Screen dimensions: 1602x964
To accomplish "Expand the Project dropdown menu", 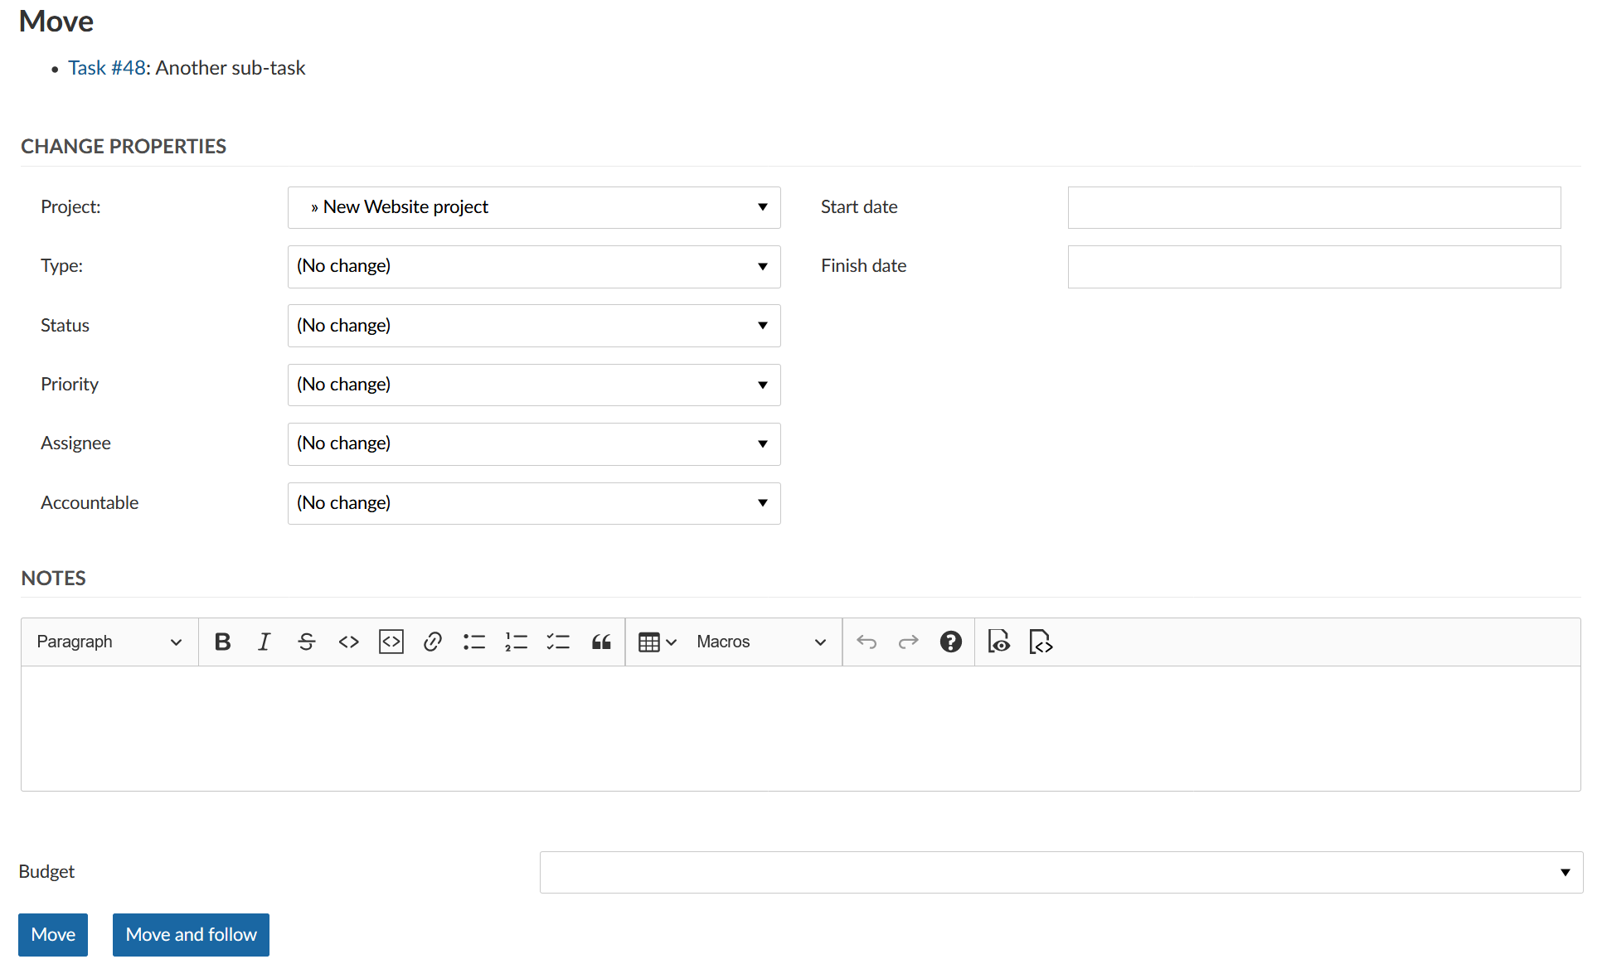I will pyautogui.click(x=761, y=206).
